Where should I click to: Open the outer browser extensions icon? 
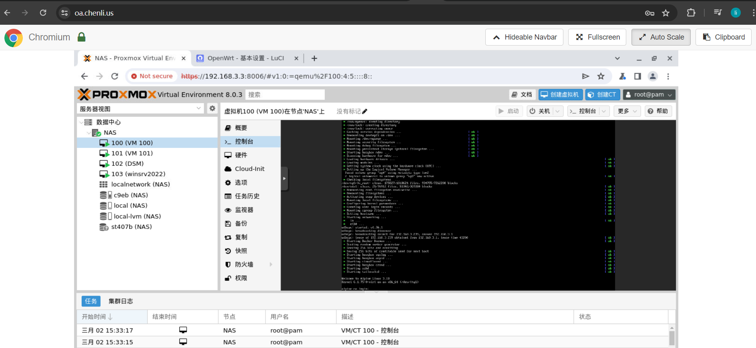click(691, 13)
